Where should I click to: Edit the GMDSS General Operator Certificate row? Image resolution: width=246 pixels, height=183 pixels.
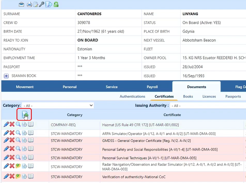[x=6, y=140]
